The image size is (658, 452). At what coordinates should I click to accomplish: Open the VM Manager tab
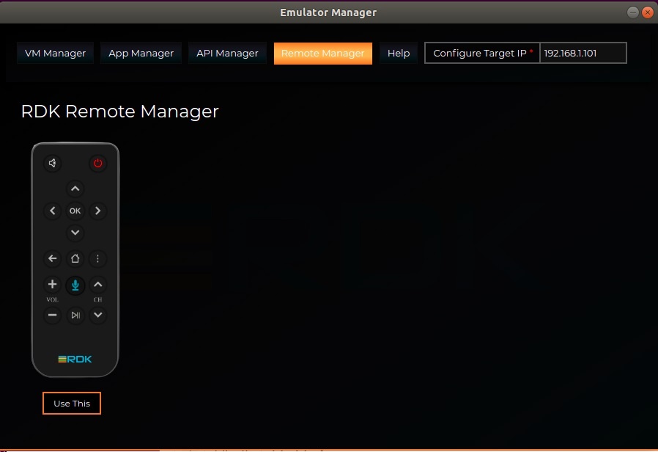tap(55, 53)
